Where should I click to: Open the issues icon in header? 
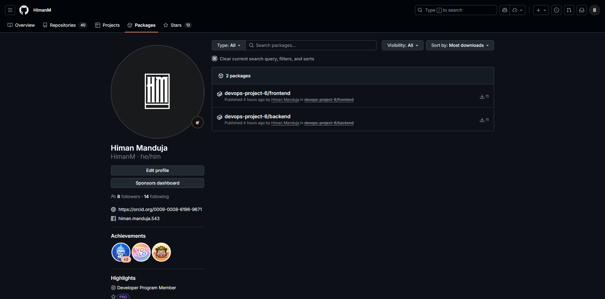pyautogui.click(x=556, y=10)
